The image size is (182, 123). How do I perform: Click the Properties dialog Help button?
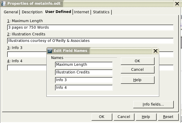click(x=146, y=117)
